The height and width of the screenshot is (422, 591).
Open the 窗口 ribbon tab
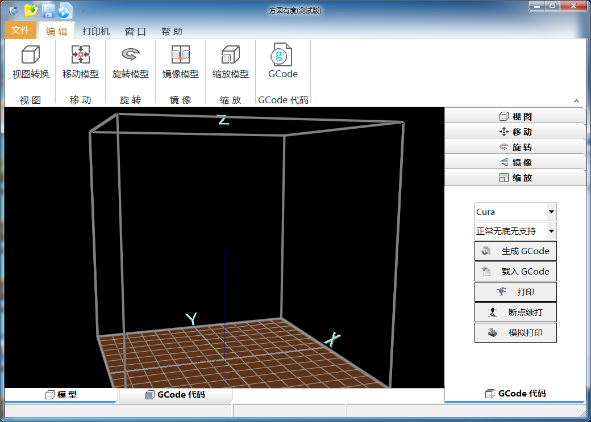point(136,31)
